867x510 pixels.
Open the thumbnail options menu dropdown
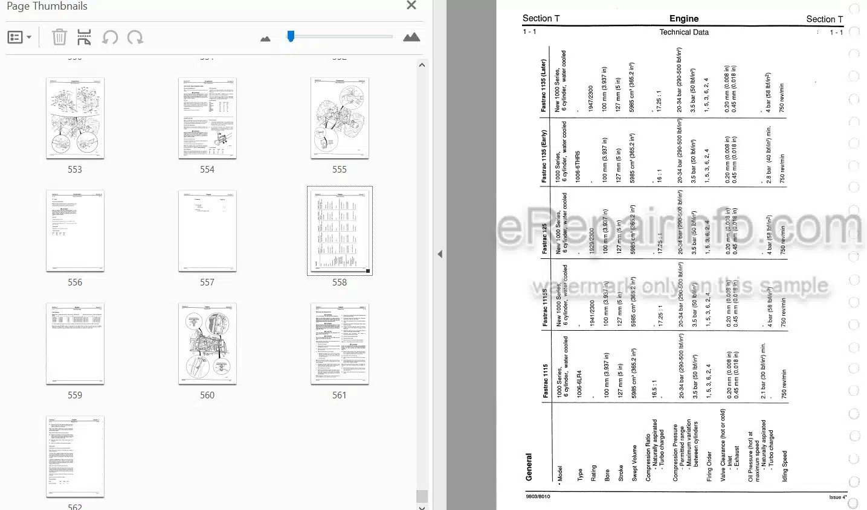click(19, 37)
